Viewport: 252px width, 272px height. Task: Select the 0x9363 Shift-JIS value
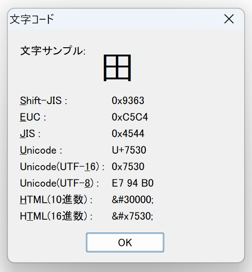tap(128, 100)
